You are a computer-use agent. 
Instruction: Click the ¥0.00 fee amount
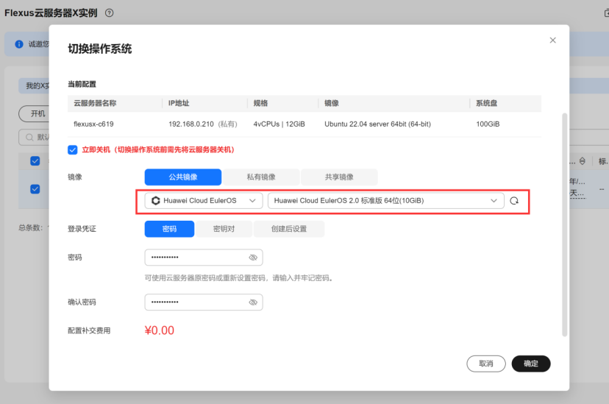(160, 330)
